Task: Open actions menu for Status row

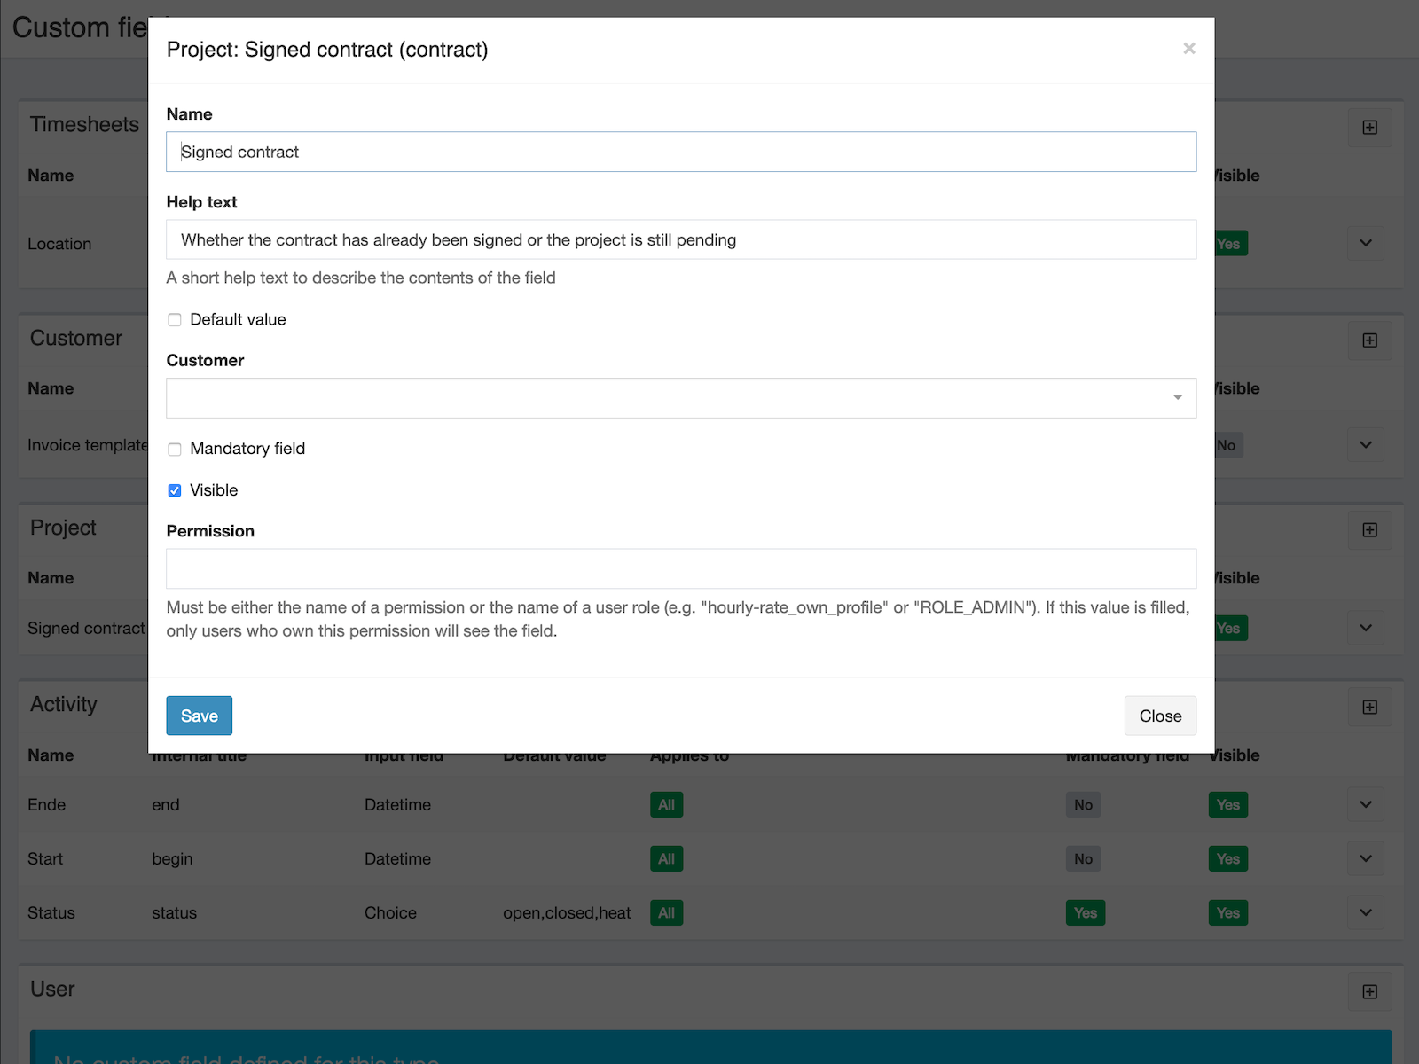Action: pyautogui.click(x=1366, y=912)
